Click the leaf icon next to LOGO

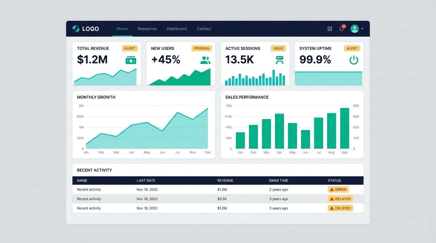point(75,28)
